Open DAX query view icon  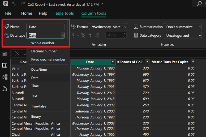pyautogui.click(x=4, y=89)
